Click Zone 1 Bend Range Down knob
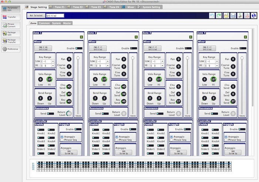Image resolution: width=259 pixels, height=182 pixels. point(40,98)
